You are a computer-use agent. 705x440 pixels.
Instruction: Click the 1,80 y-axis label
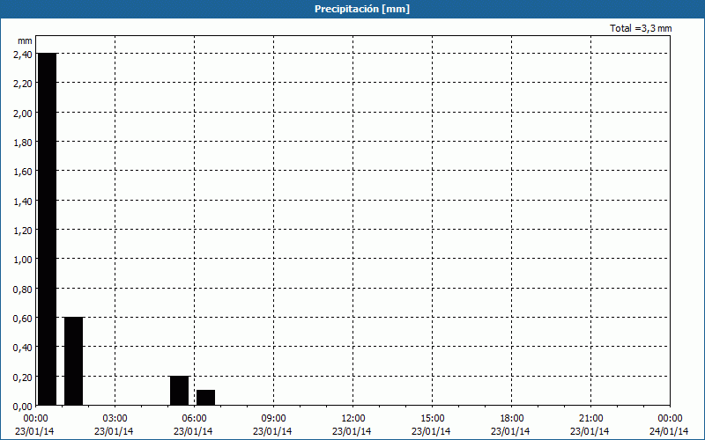click(x=23, y=142)
